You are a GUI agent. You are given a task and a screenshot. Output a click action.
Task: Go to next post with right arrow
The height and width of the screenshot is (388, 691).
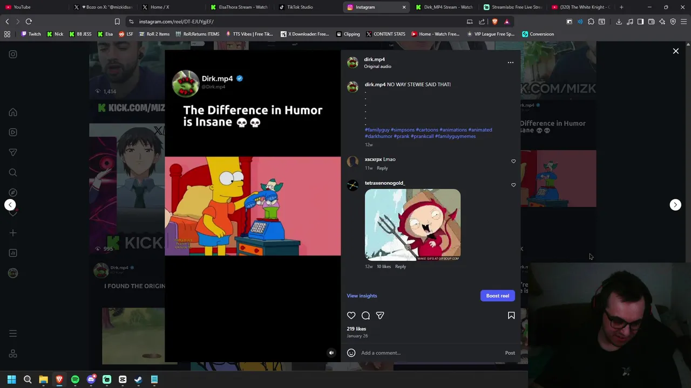(x=675, y=205)
